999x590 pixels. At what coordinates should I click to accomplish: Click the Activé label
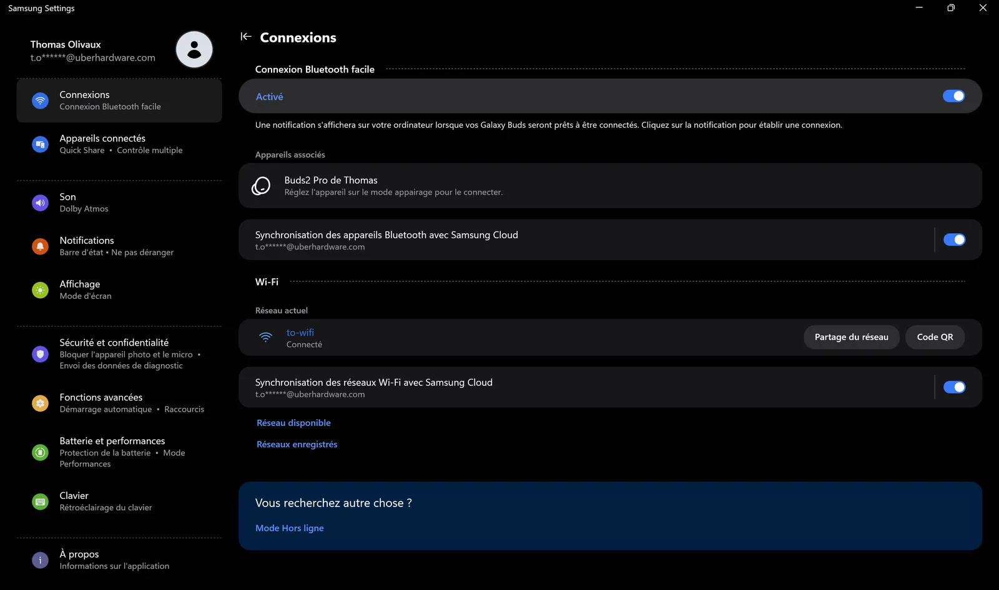point(270,97)
